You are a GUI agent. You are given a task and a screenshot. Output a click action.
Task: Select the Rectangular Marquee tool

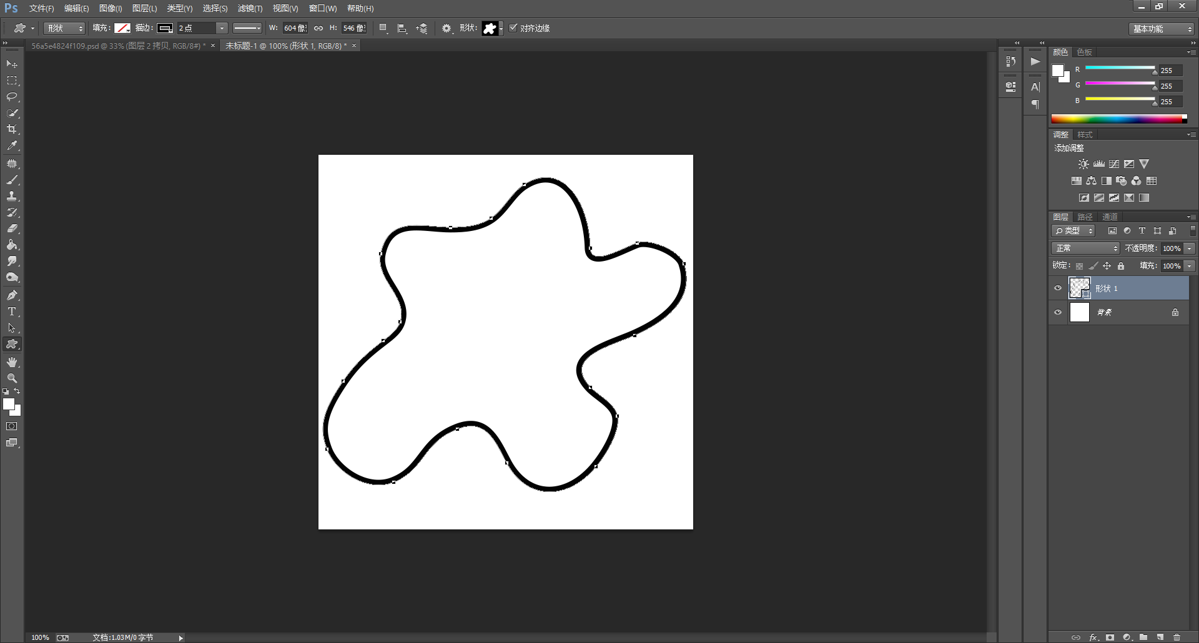point(12,81)
